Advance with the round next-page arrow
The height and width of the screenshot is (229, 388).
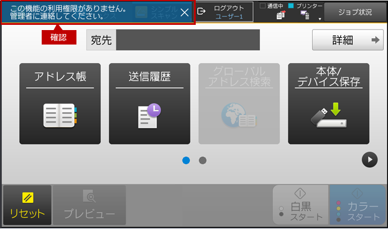tap(369, 160)
